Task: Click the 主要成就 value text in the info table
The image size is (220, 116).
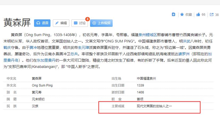Action: pos(154,106)
